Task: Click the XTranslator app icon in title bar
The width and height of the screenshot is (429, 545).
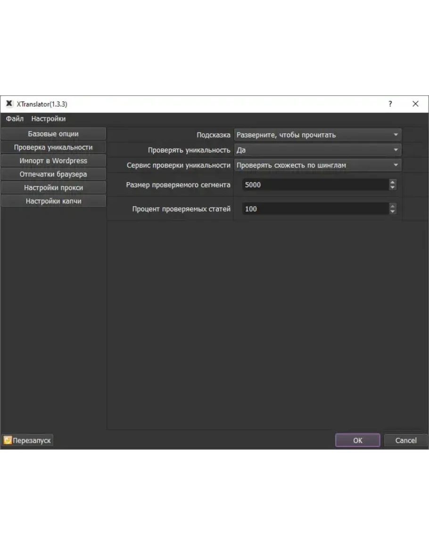Action: click(9, 104)
